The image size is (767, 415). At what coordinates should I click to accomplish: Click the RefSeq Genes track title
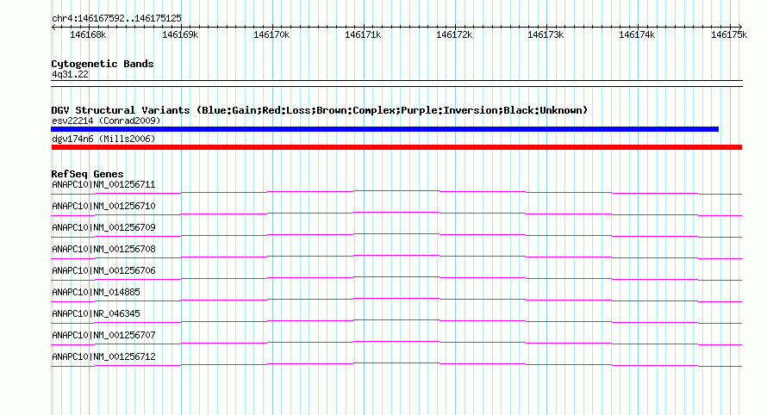tap(87, 174)
